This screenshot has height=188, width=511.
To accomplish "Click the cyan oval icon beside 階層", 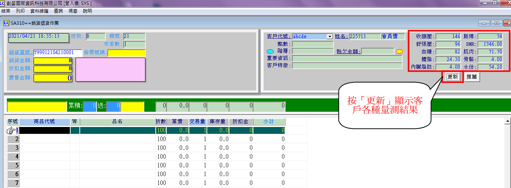I will tap(270, 51).
